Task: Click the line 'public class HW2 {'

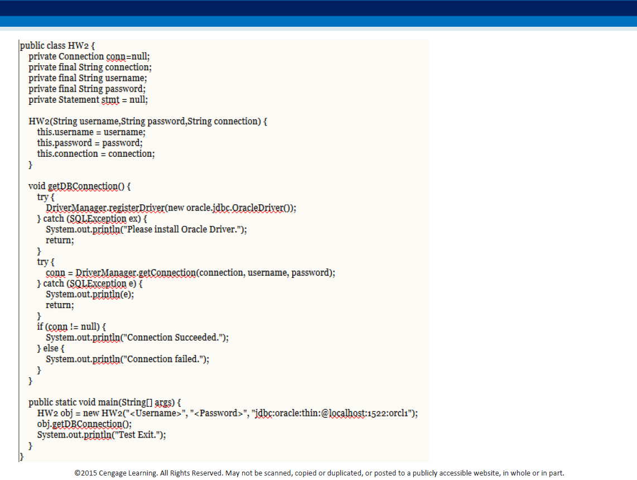Action: [x=57, y=46]
